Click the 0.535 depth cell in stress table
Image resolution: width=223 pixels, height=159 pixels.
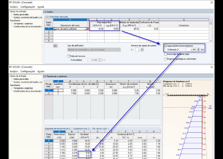tap(59, 144)
